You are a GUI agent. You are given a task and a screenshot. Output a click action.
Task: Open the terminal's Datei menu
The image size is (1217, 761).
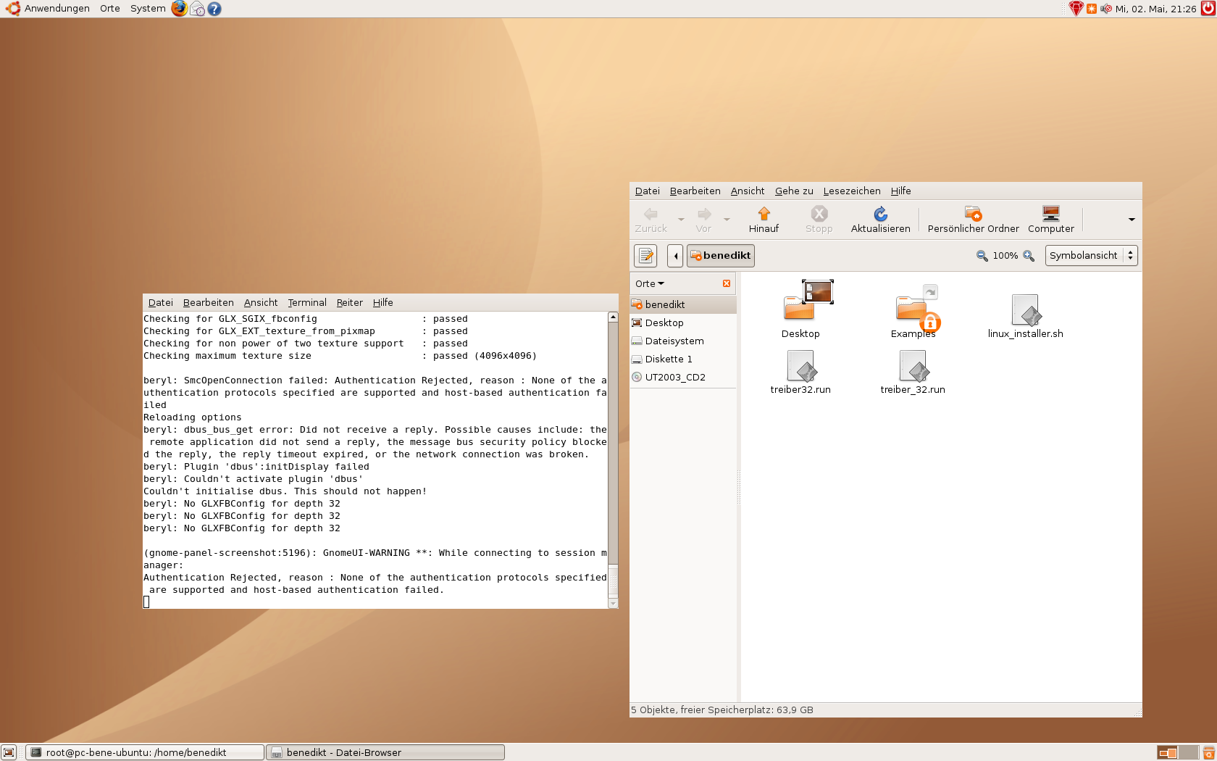pos(161,303)
